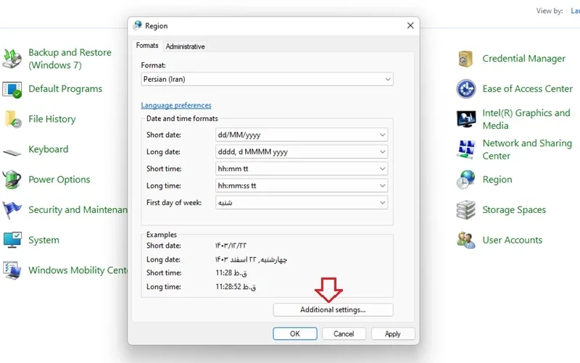This screenshot has height=363, width=580.
Task: Open the Default Programs link
Action: (65, 88)
